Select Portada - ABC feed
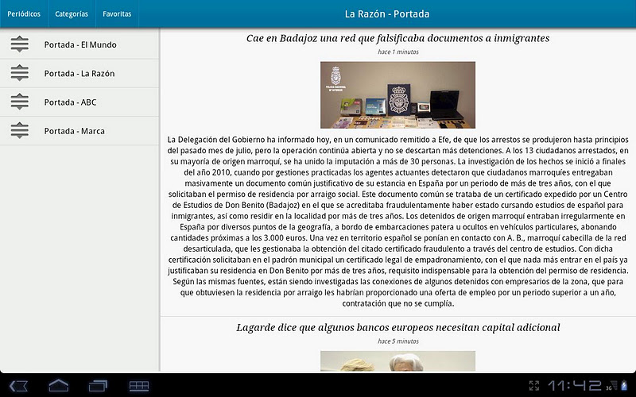The height and width of the screenshot is (397, 636). [79, 102]
